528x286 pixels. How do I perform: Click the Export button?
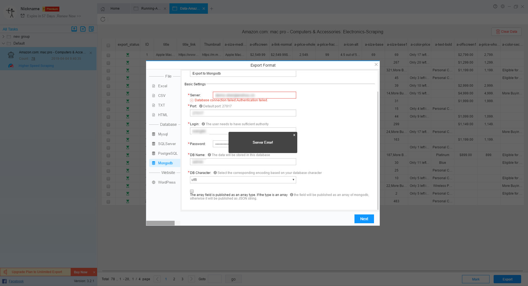click(x=507, y=279)
